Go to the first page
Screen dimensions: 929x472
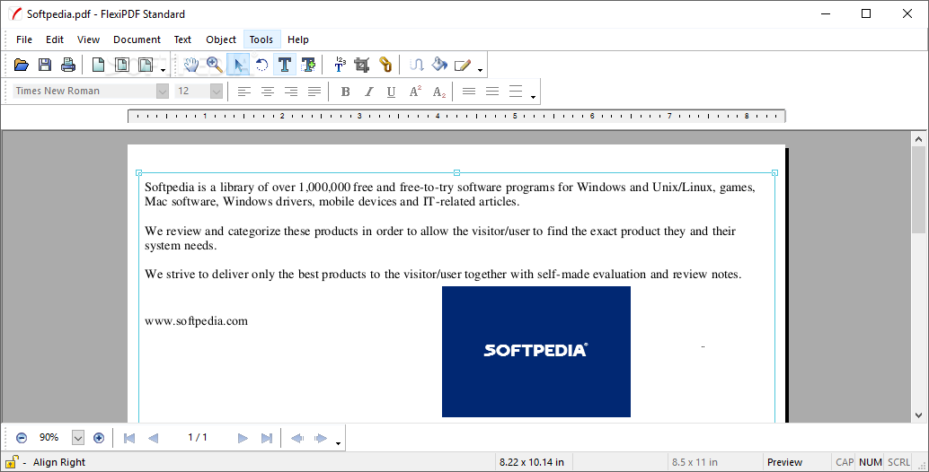(129, 438)
